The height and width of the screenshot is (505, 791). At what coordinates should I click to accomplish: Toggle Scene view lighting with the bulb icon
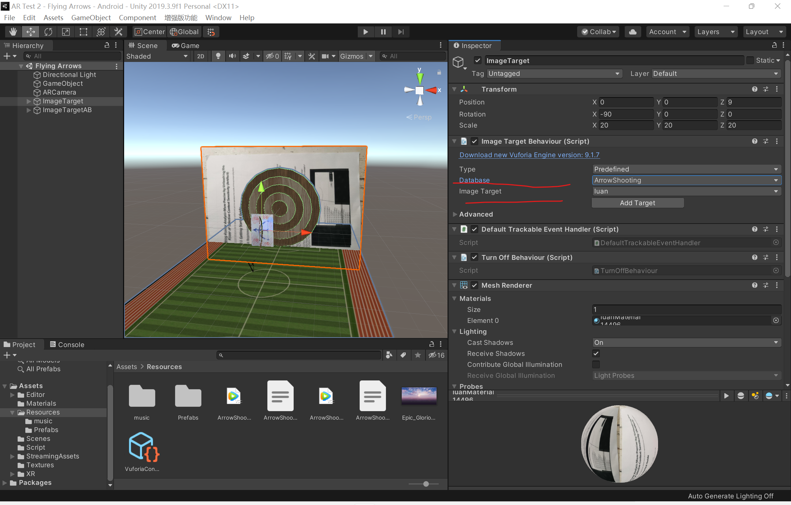click(x=218, y=56)
